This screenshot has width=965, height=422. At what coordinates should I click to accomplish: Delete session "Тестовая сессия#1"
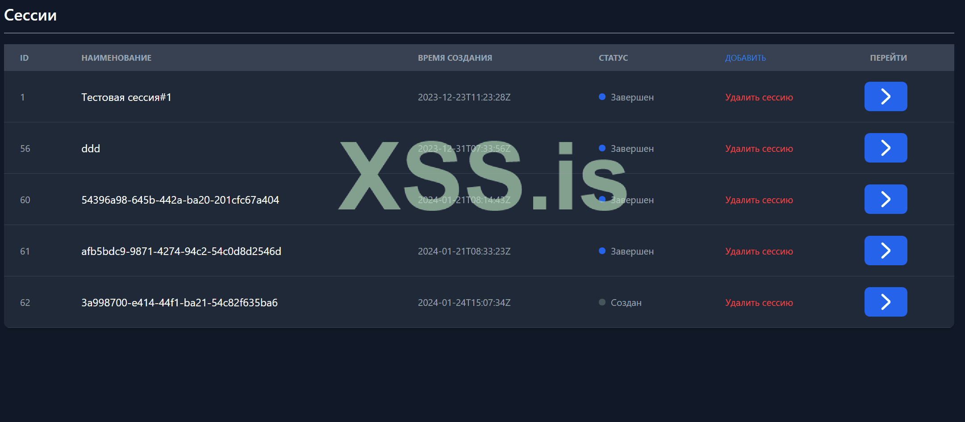click(759, 97)
